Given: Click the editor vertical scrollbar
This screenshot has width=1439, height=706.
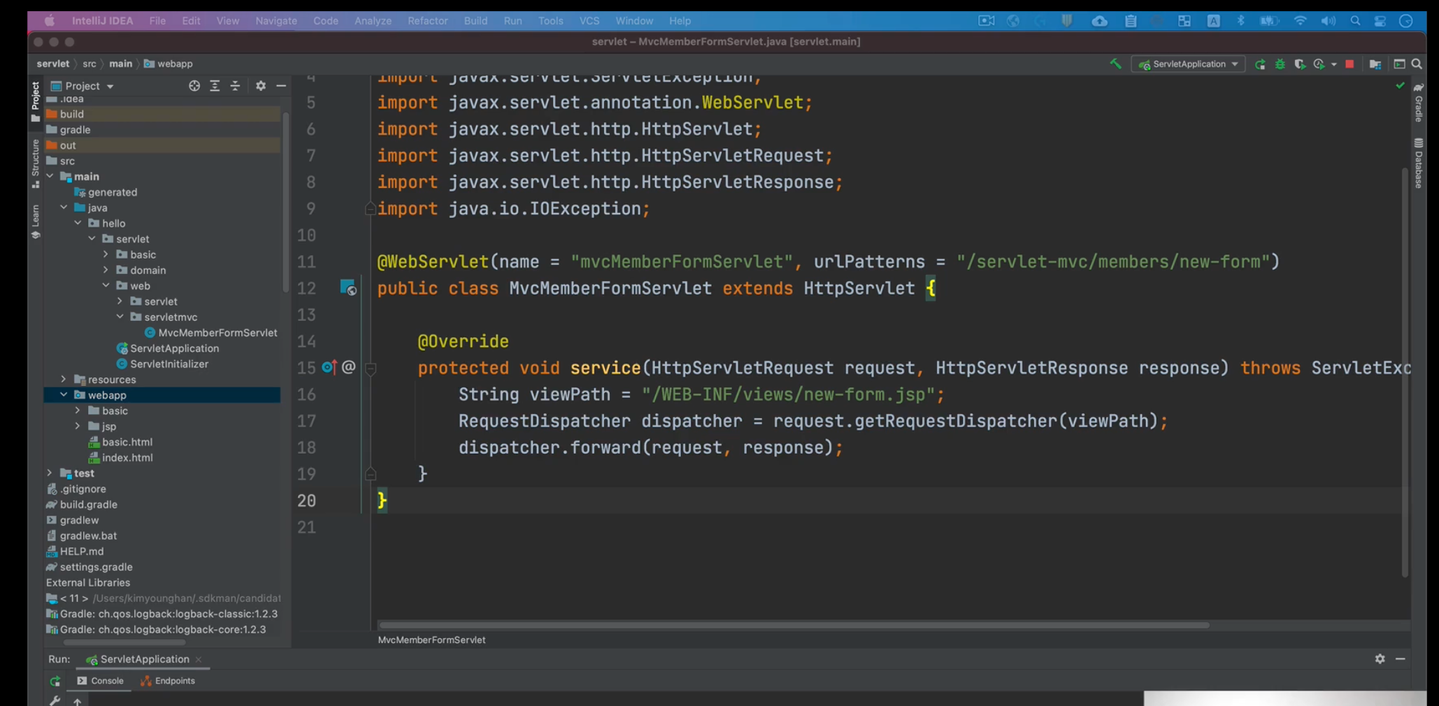Looking at the screenshot, I should (x=1405, y=373).
